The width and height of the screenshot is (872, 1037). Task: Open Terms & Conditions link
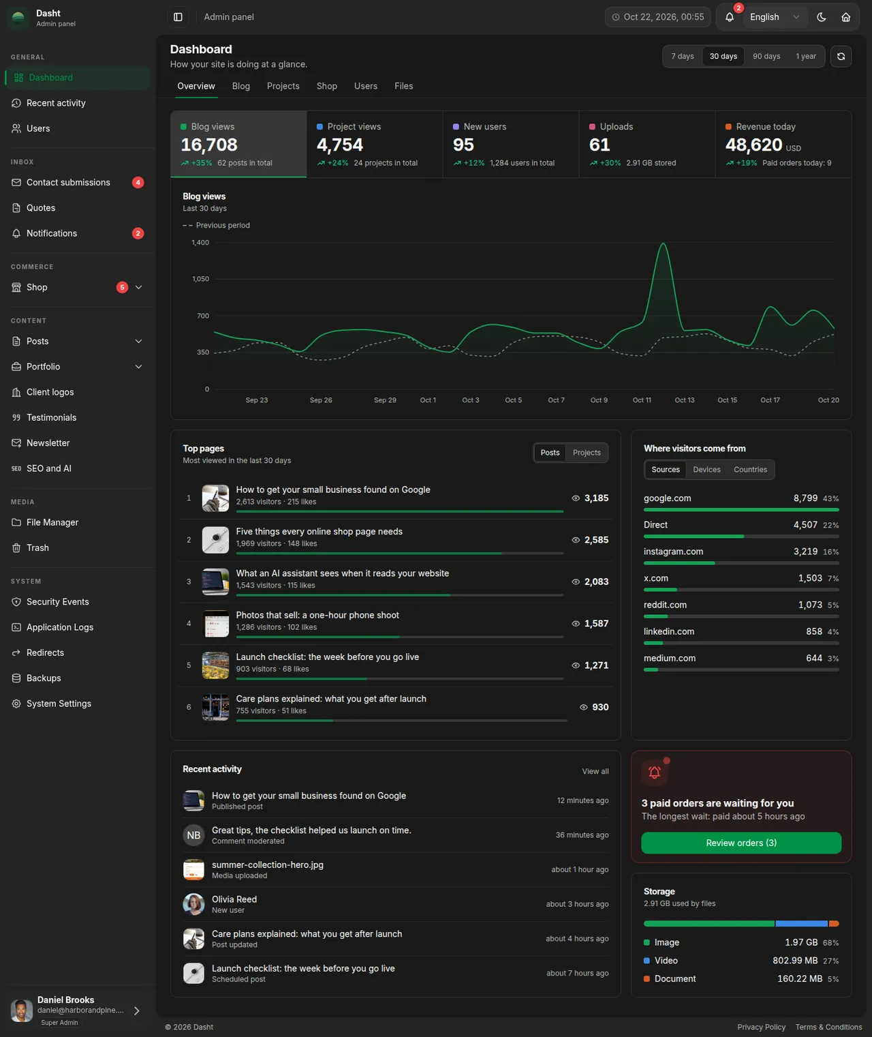tap(828, 1027)
